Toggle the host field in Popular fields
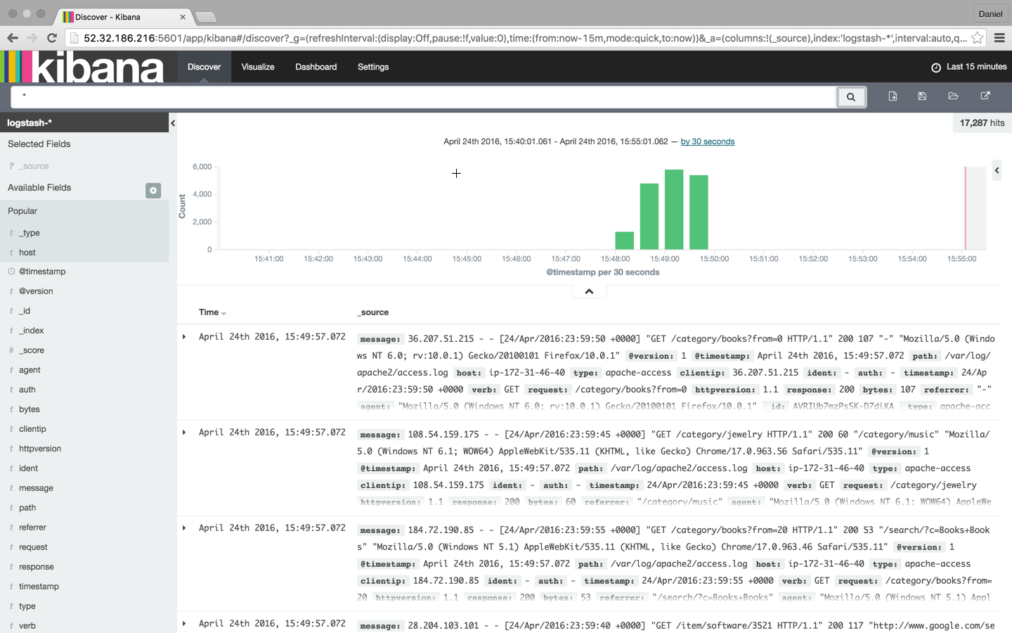Viewport: 1012px width, 633px height. pyautogui.click(x=26, y=252)
